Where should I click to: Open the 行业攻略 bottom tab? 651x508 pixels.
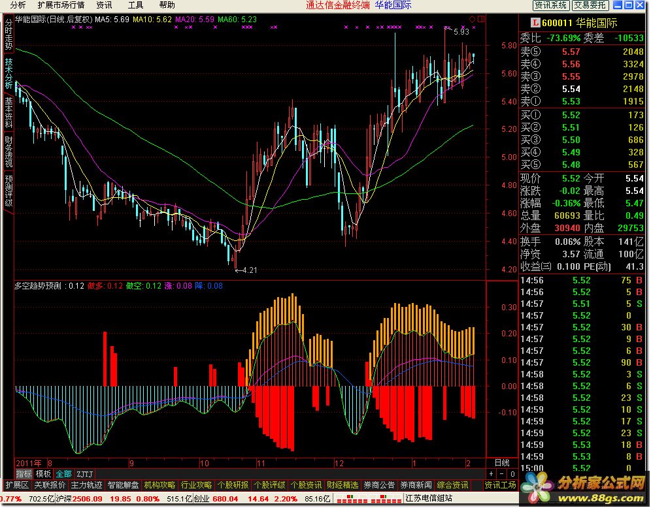196,484
